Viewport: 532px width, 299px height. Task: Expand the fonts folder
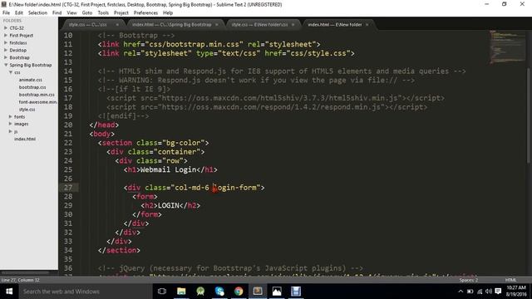point(11,116)
